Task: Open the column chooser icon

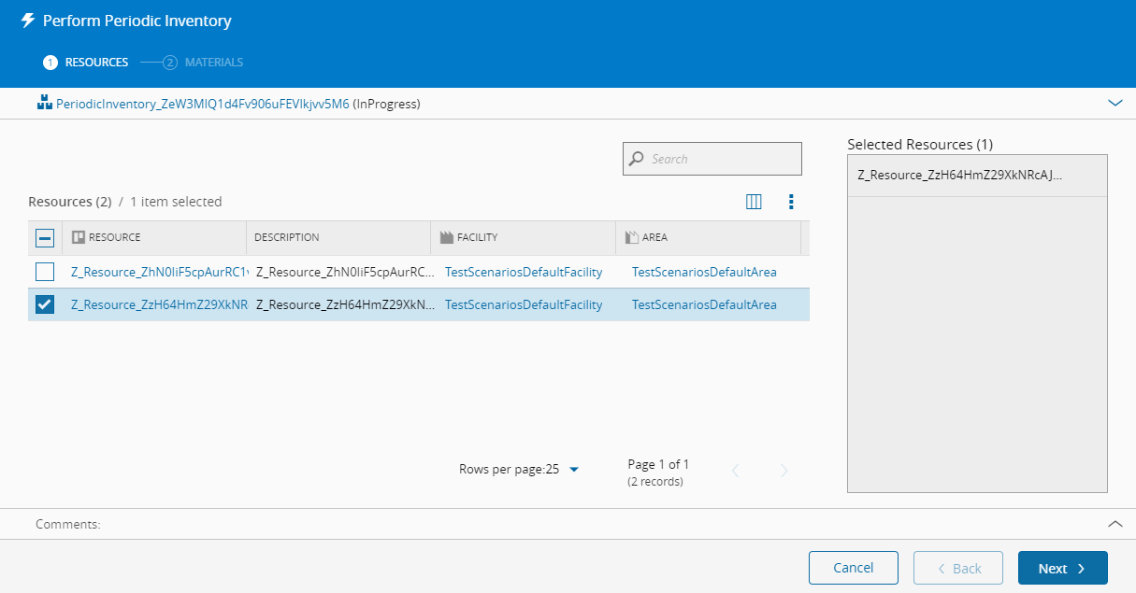Action: 754,202
